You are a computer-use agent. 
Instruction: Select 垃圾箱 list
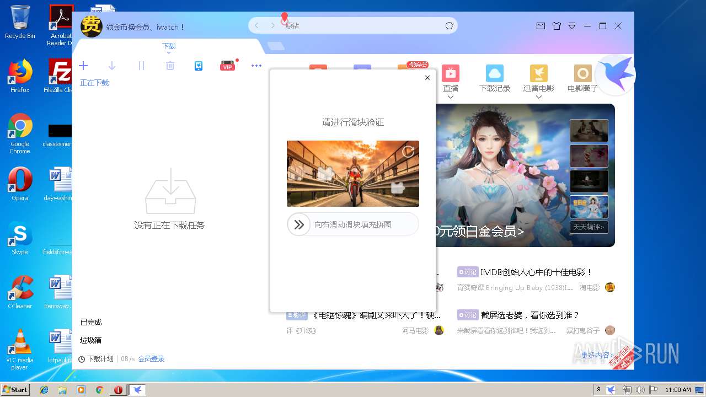tap(91, 340)
